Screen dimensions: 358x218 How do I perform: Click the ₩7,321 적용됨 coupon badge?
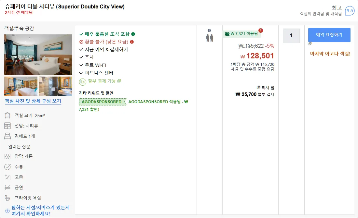coord(242,34)
